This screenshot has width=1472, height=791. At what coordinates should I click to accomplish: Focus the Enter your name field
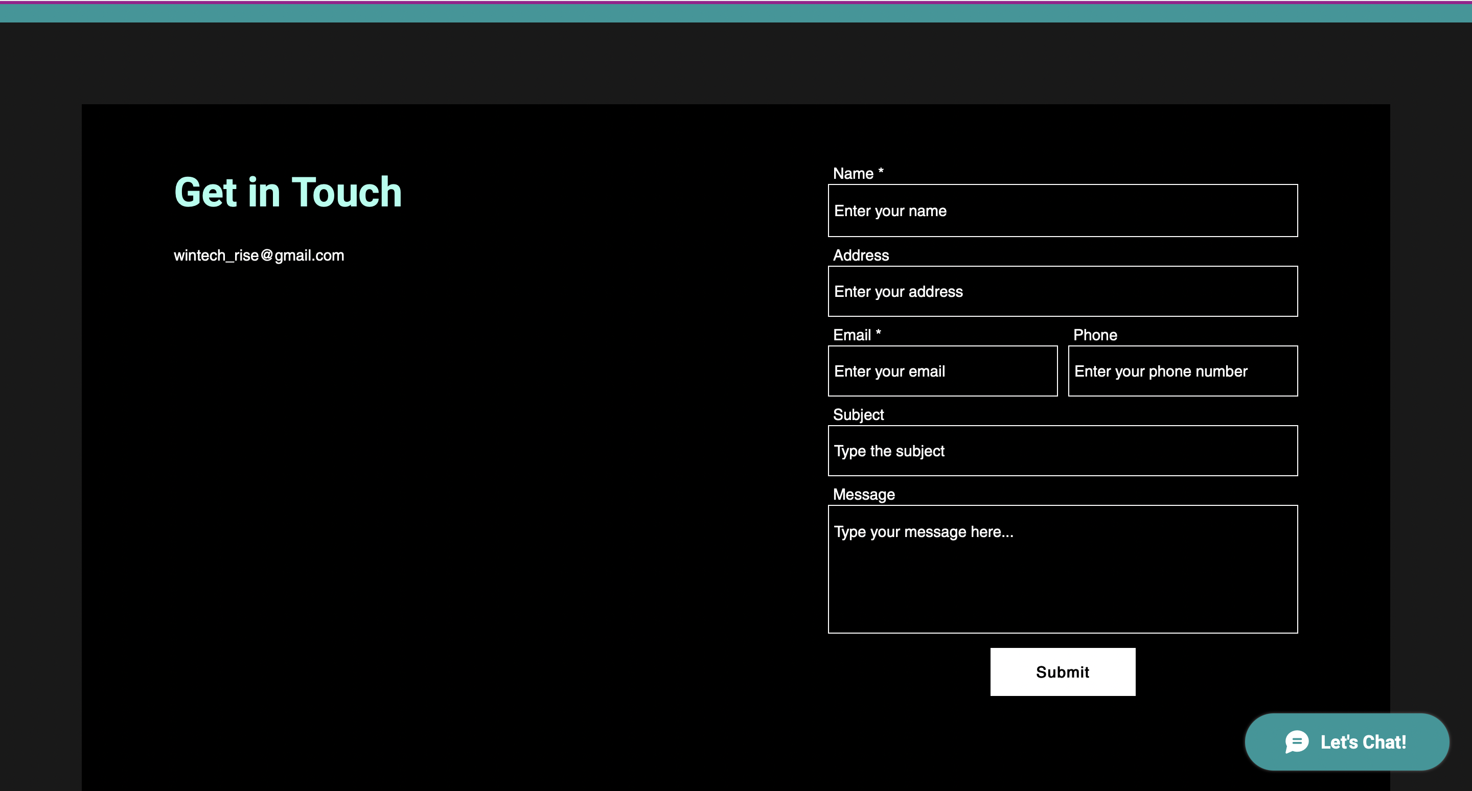click(x=1062, y=211)
